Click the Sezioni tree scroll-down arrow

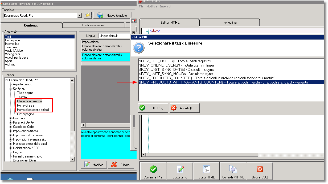pos(72,159)
